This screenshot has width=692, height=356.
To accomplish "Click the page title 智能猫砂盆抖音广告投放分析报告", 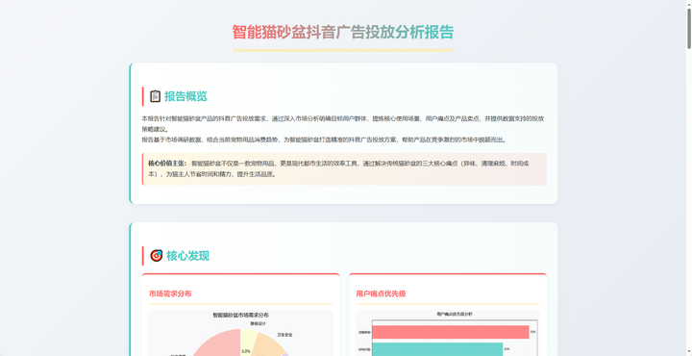I will click(343, 33).
